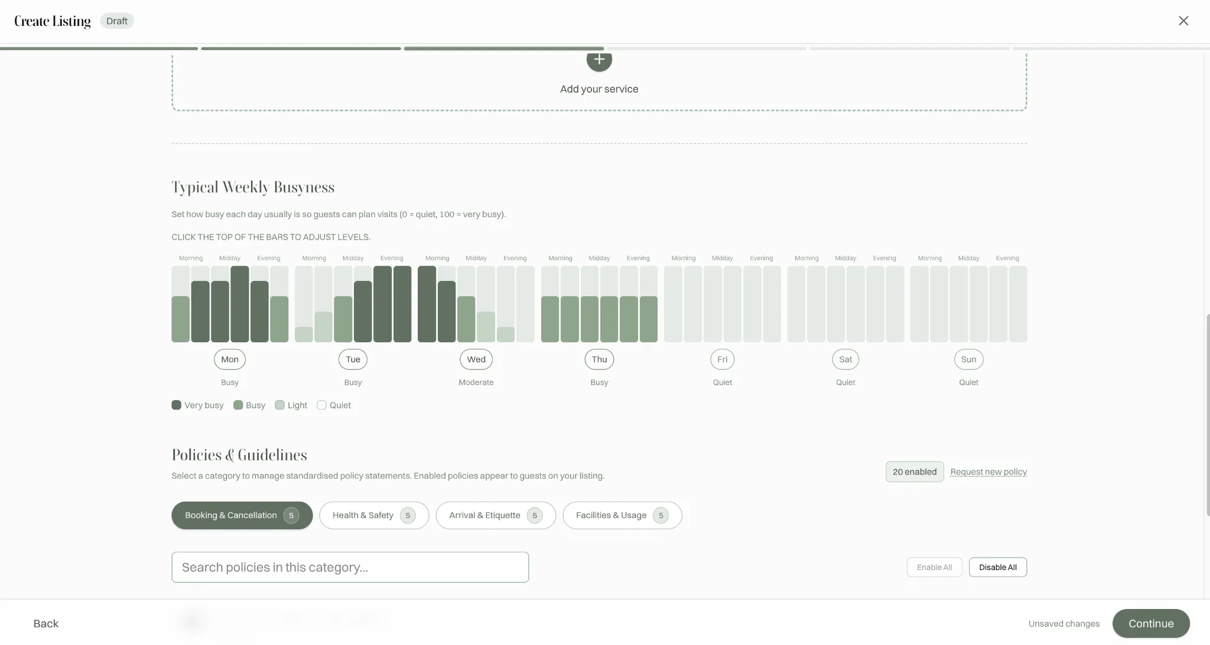Screen dimensions: 1210x645
Task: Click the 'Typical Weekly Busyness' heading
Action: tap(253, 187)
